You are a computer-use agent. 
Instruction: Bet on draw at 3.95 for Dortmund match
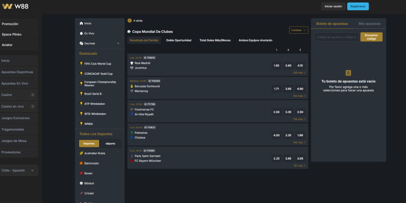click(x=288, y=89)
